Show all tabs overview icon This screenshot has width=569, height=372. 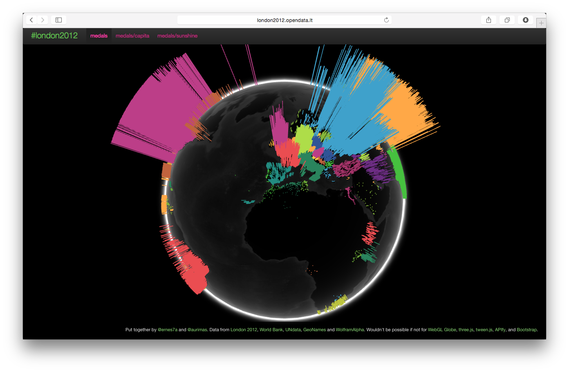pyautogui.click(x=507, y=20)
